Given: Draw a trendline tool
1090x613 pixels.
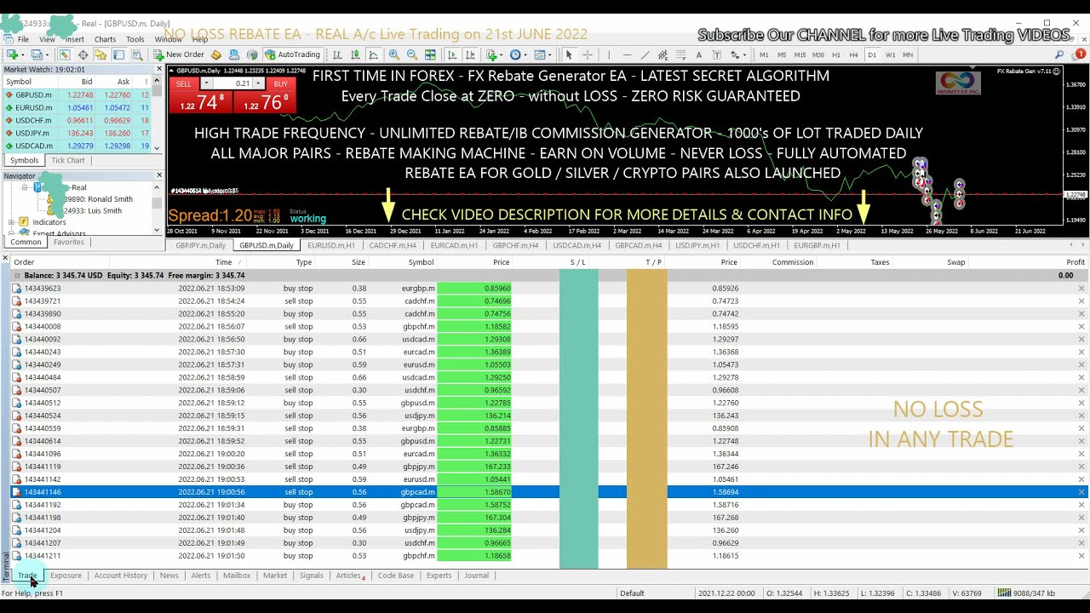Looking at the screenshot, I should pyautogui.click(x=645, y=54).
